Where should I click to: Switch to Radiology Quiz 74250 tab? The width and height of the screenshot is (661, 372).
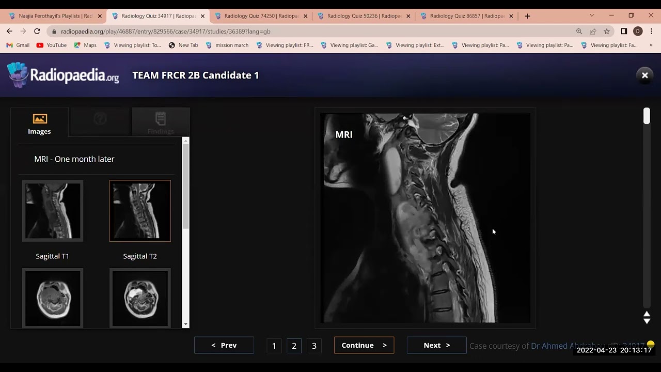point(261,16)
